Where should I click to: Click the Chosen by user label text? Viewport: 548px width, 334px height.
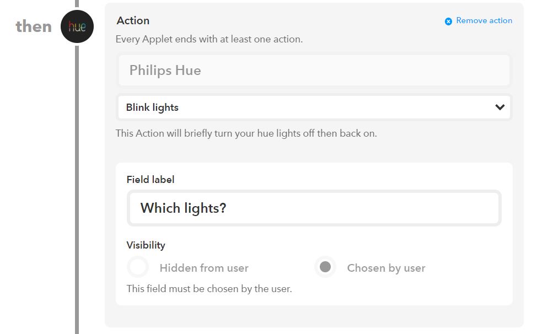pyautogui.click(x=386, y=268)
